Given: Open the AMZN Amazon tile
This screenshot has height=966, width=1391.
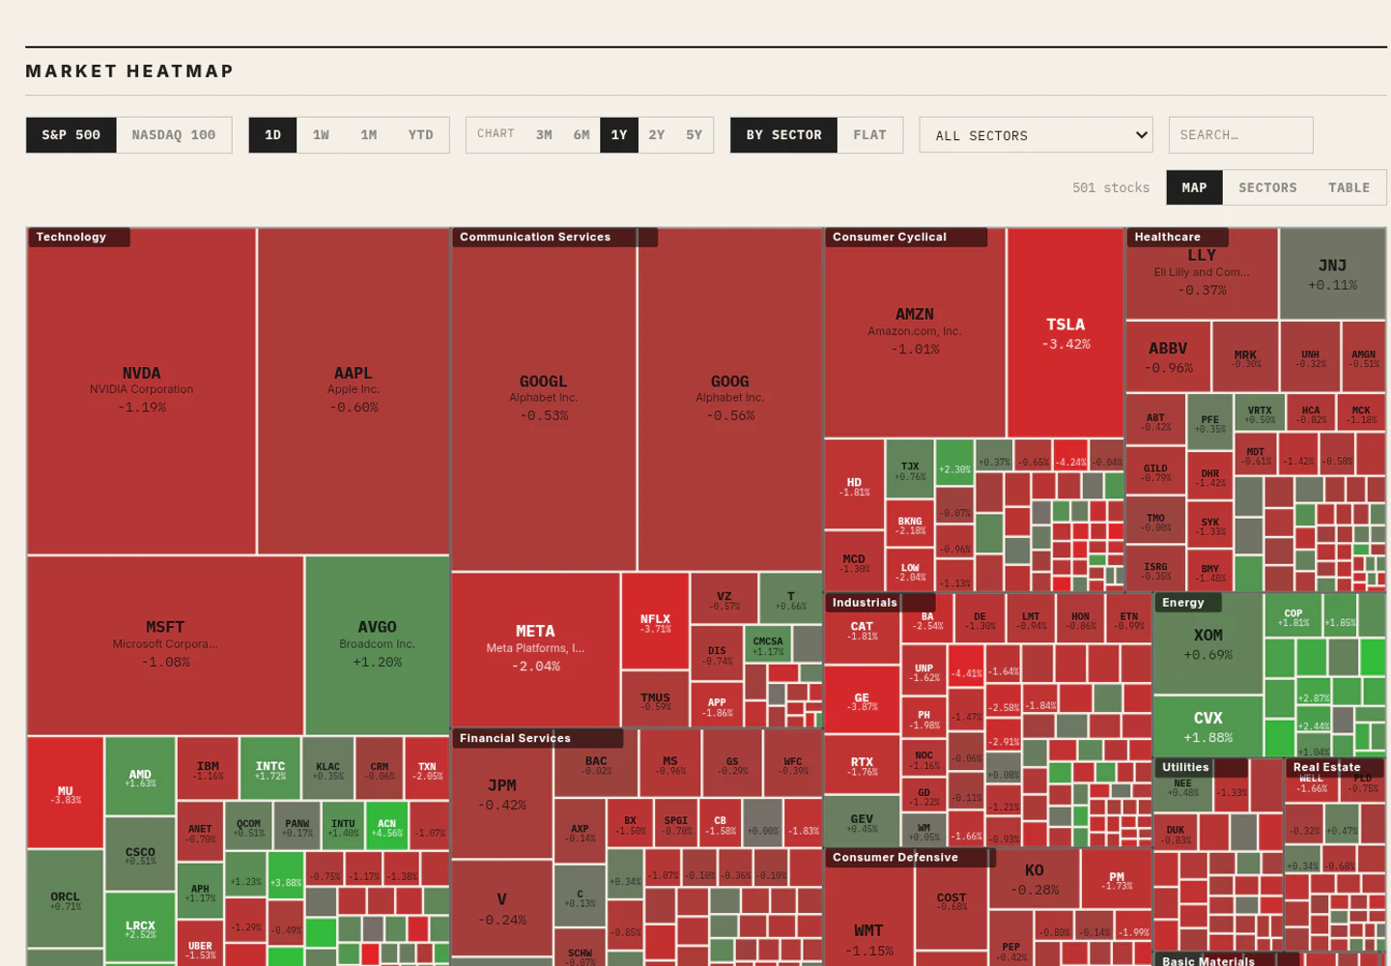Looking at the screenshot, I should pyautogui.click(x=915, y=332).
